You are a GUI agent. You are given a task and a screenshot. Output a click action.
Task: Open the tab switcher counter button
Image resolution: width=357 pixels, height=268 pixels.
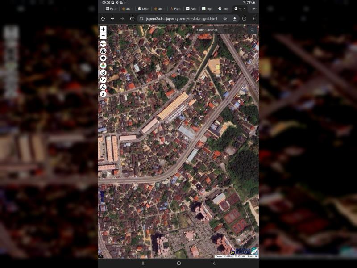click(244, 19)
